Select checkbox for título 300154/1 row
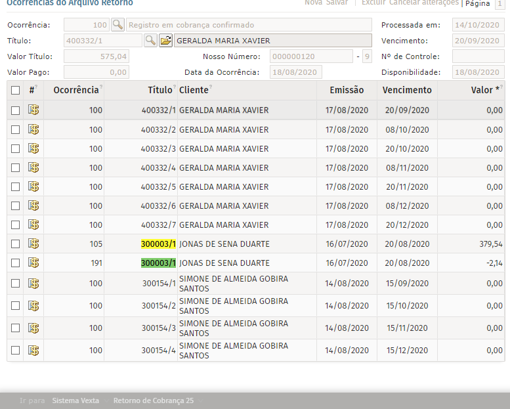 pyautogui.click(x=15, y=284)
